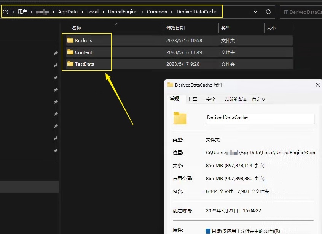Sort by 名称 column header

coord(77,28)
